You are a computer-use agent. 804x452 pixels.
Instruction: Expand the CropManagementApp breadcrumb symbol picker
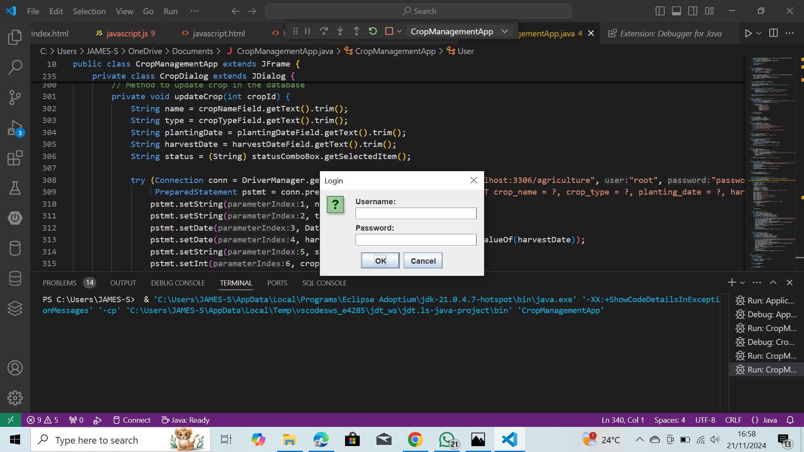click(395, 51)
